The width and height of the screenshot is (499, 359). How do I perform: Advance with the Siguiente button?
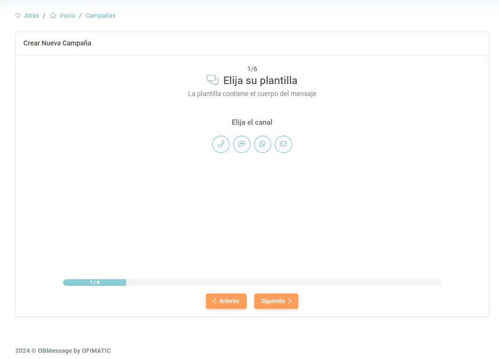pyautogui.click(x=276, y=301)
